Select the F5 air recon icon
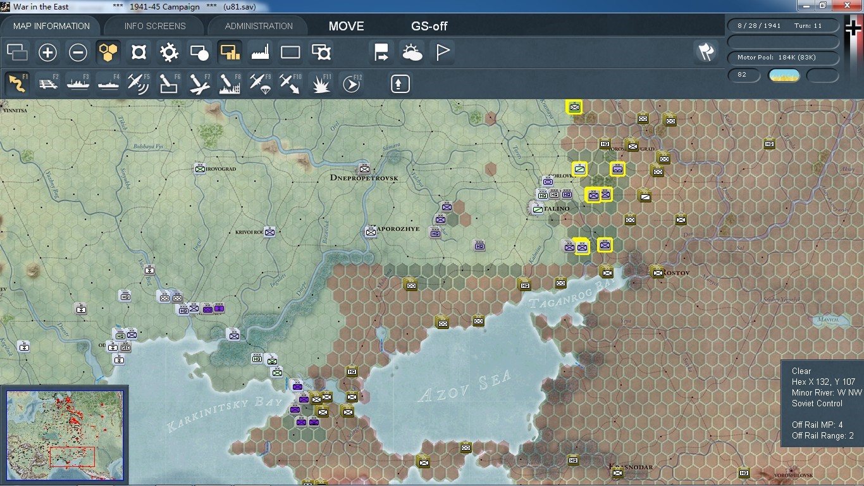Image resolution: width=864 pixels, height=486 pixels. 139,84
